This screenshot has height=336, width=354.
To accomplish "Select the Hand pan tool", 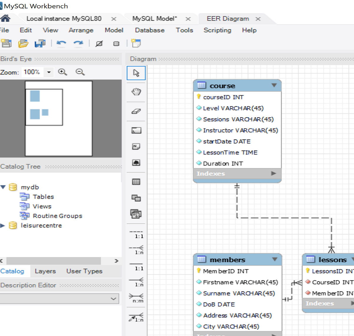I will [136, 92].
